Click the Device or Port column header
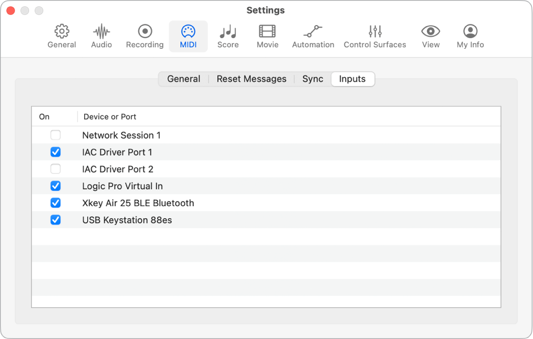The image size is (533, 339). point(109,116)
